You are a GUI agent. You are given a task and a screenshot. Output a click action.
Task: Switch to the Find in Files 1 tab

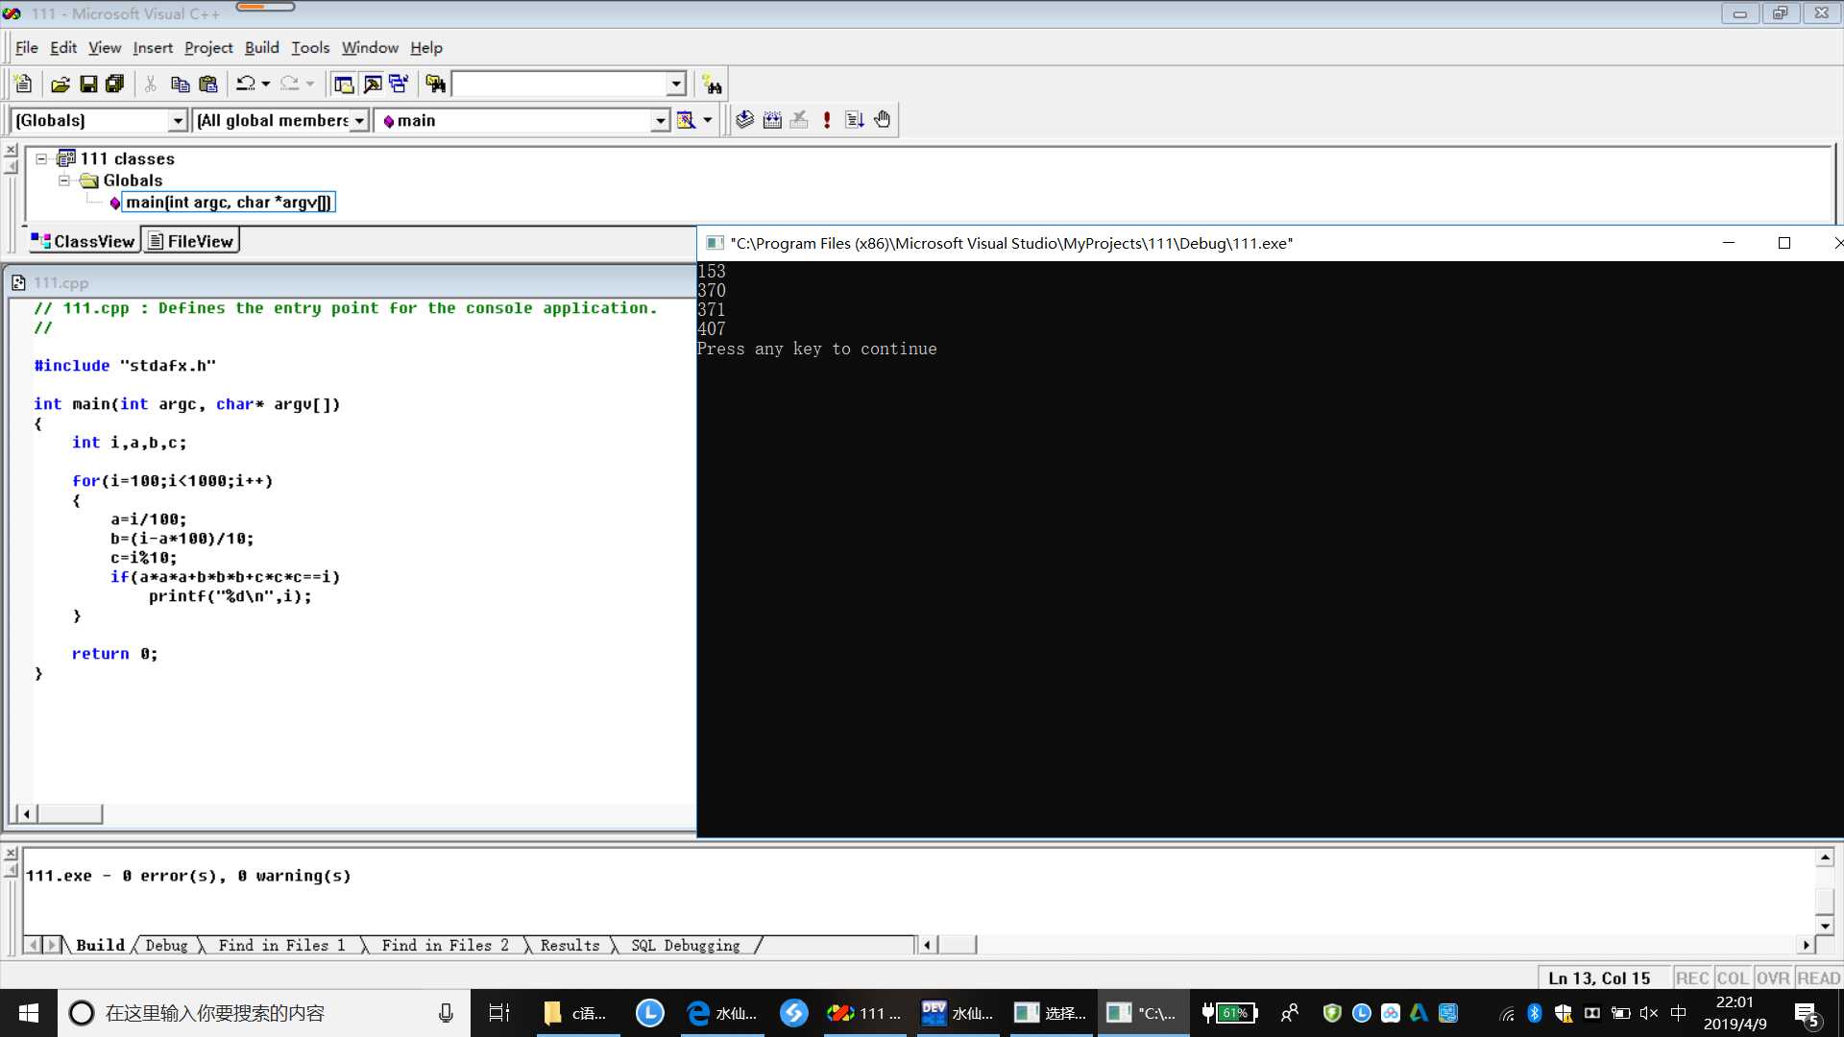tap(281, 946)
